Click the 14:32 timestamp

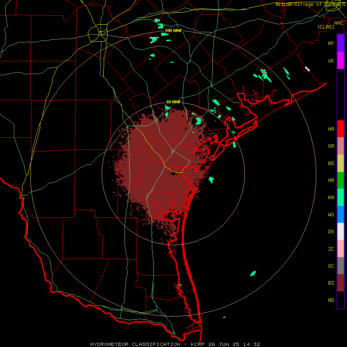pos(252,344)
